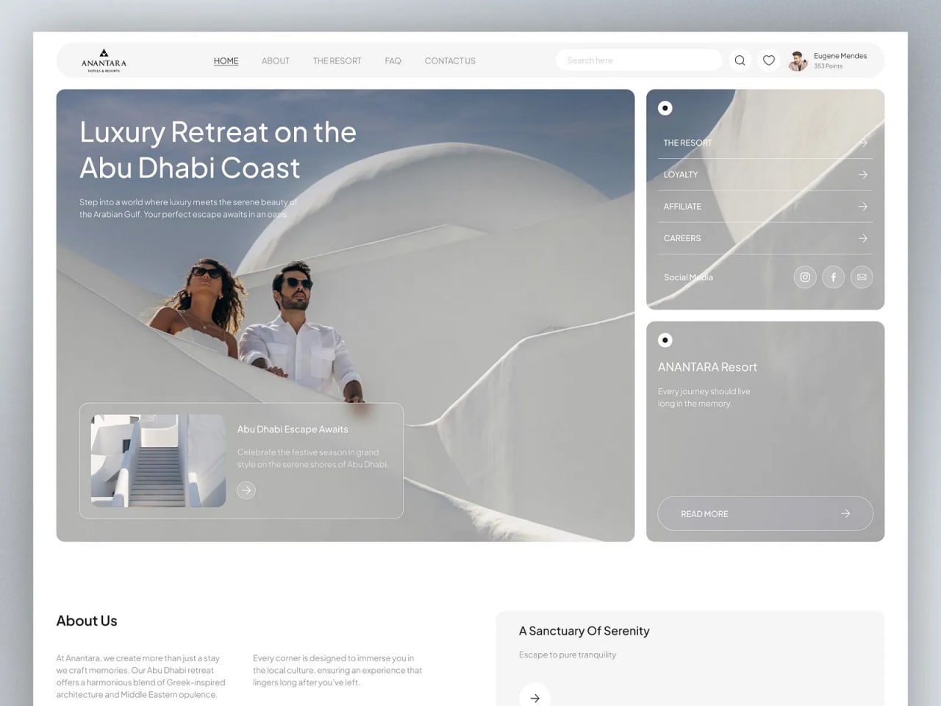Click the 353 Points label
Image resolution: width=941 pixels, height=706 pixels.
pyautogui.click(x=828, y=66)
